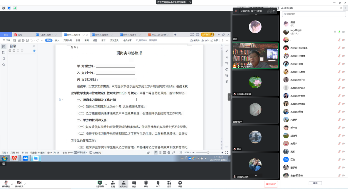Image resolution: width=348 pixels, height=189 pixels.
Task: Open the 110% zoom level dropdown
Action: click(187, 153)
